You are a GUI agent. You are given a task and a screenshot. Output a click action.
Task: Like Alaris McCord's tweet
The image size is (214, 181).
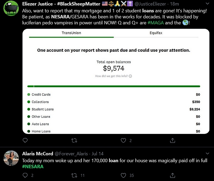[x=123, y=175]
